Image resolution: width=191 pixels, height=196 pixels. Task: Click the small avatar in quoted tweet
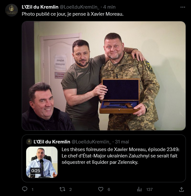[29, 142]
